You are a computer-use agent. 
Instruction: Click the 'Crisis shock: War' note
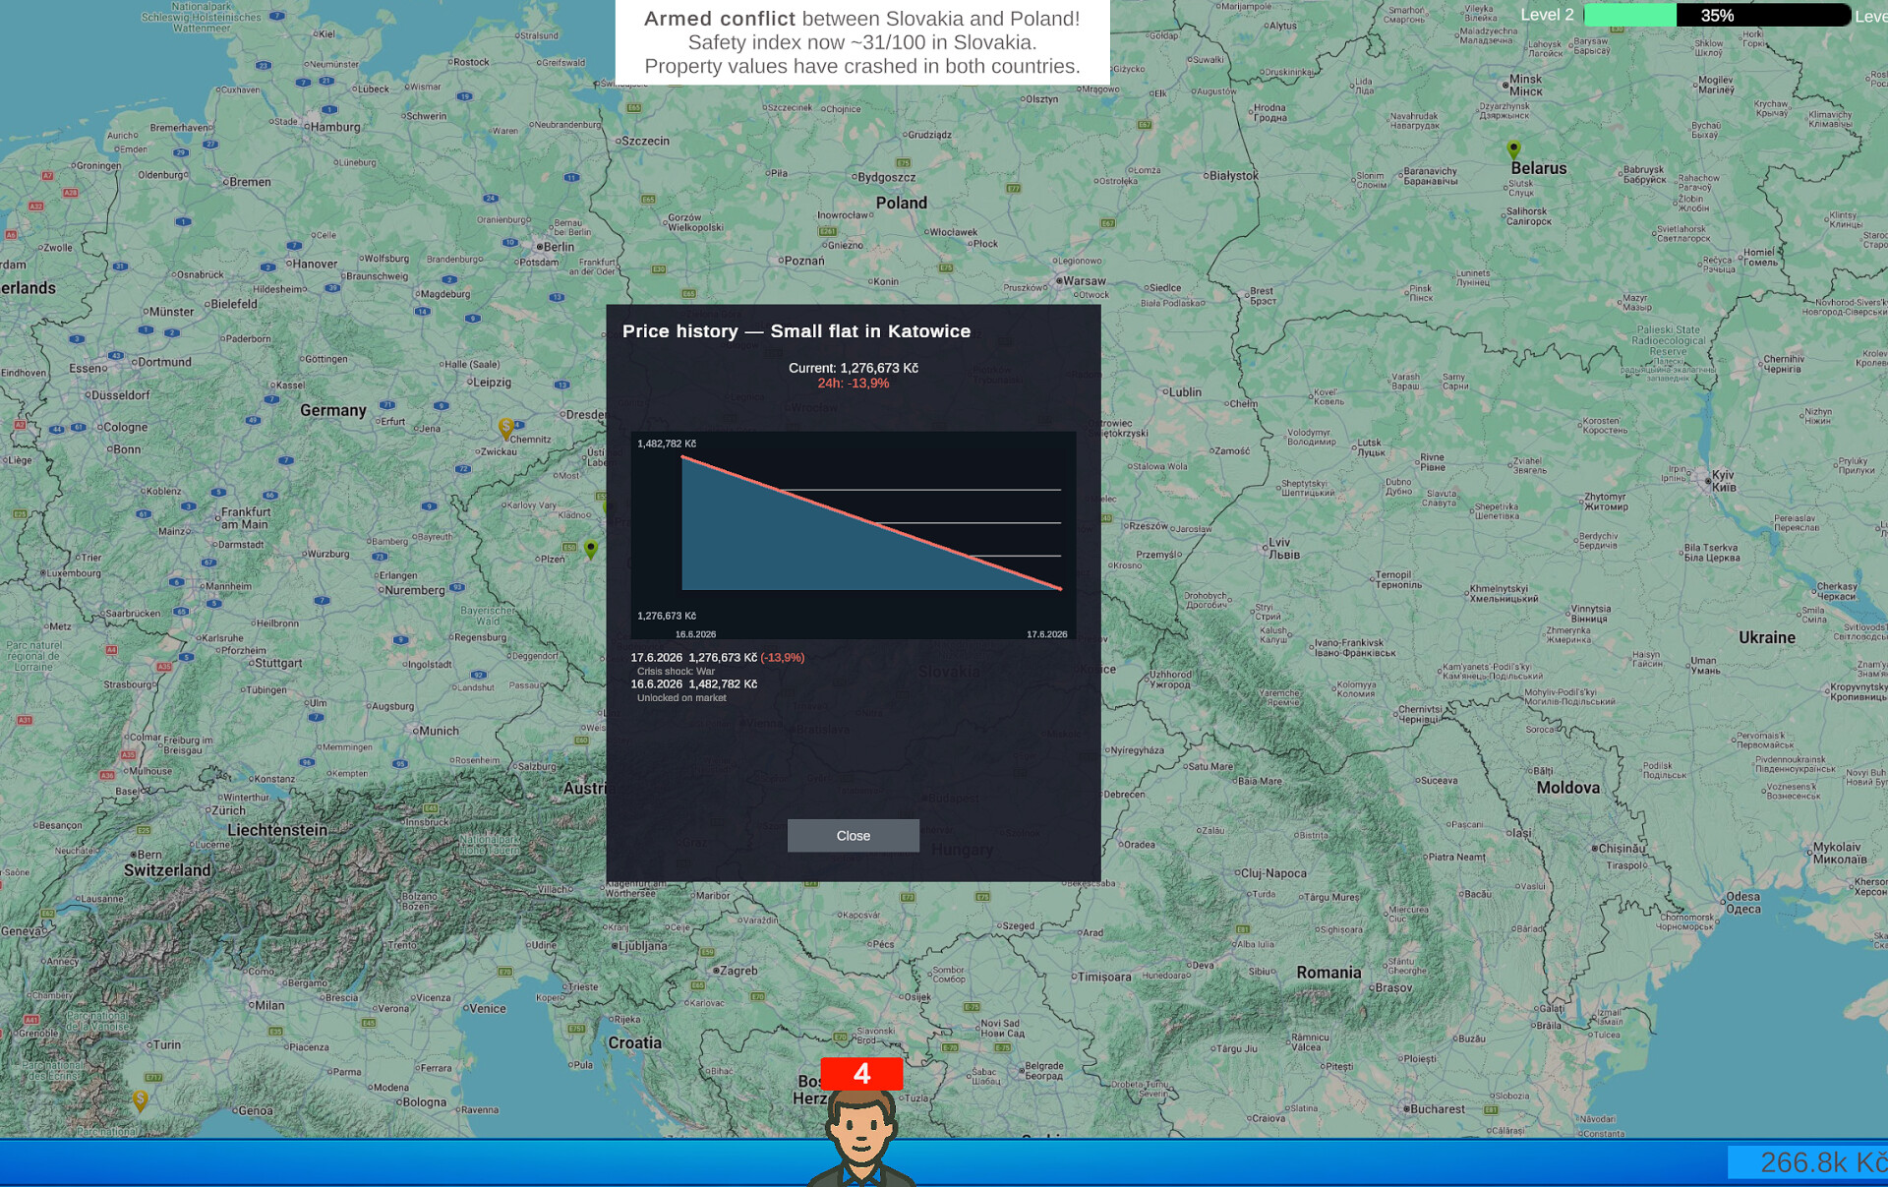tap(676, 671)
